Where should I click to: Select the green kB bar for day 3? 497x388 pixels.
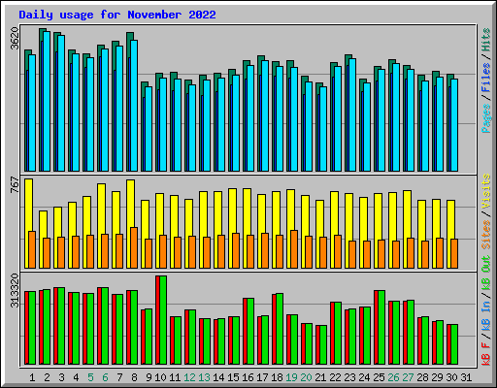[61, 326]
